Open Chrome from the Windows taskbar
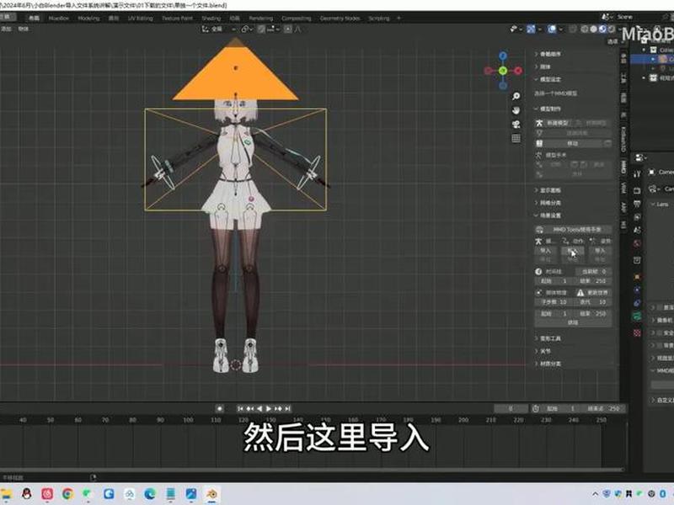This screenshot has width=674, height=505. pyautogui.click(x=67, y=494)
